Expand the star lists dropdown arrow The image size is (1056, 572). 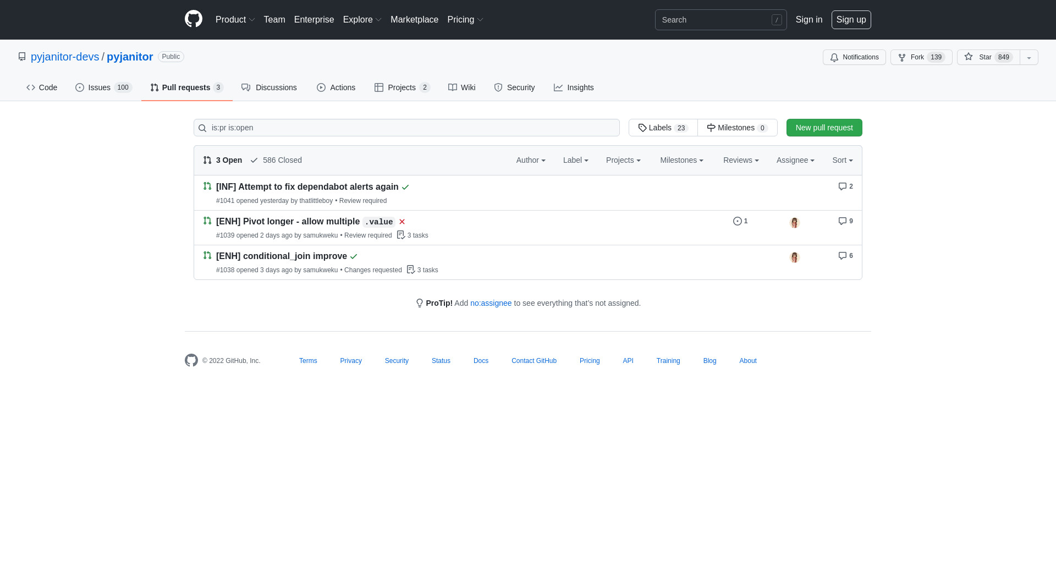pos(1028,57)
